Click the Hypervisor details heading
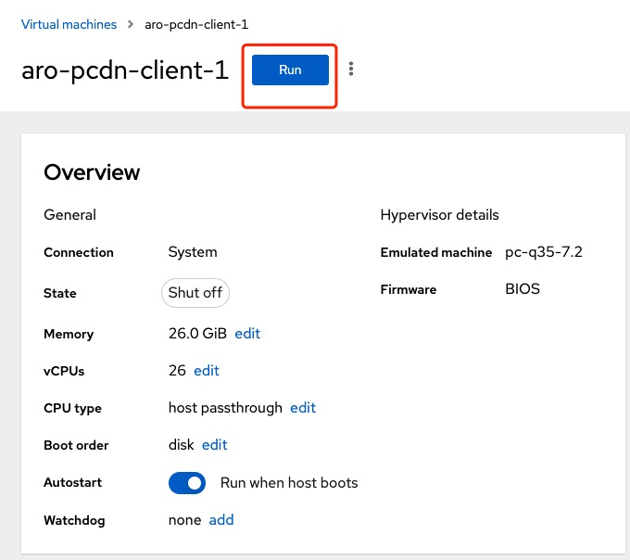The image size is (630, 560). [x=439, y=215]
